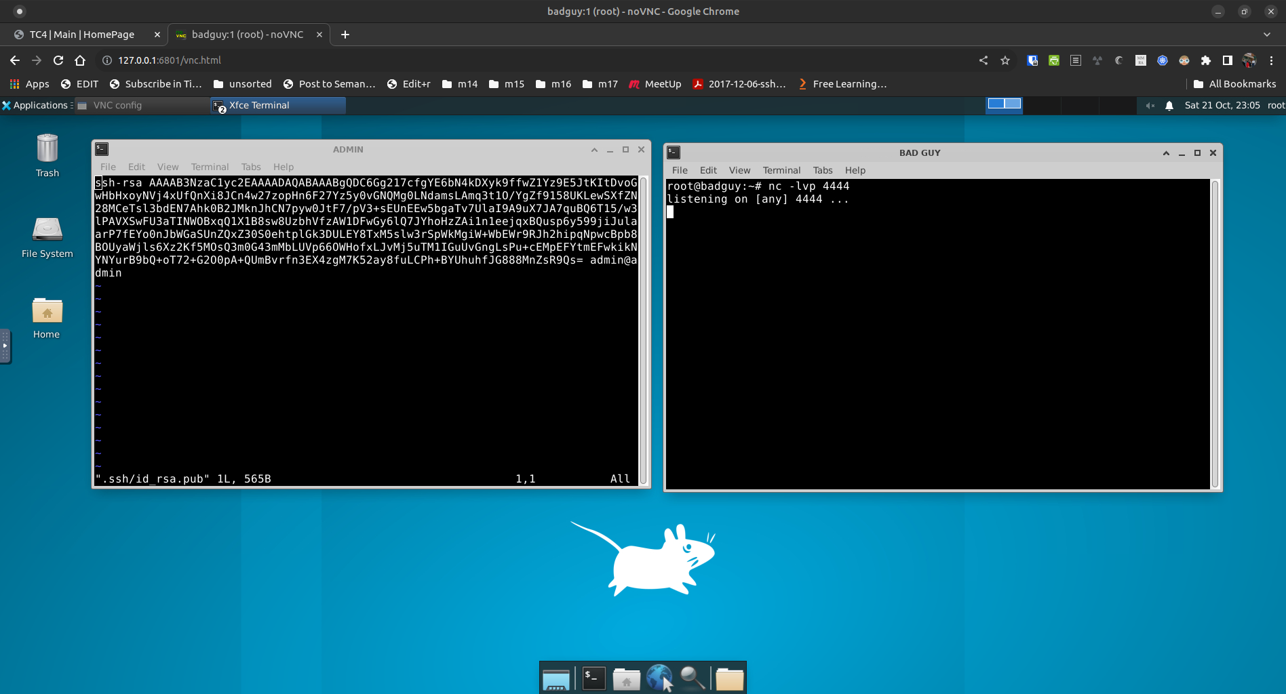Screen dimensions: 1286x694
Task: Click the Chrome address bar URL
Action: [x=170, y=60]
